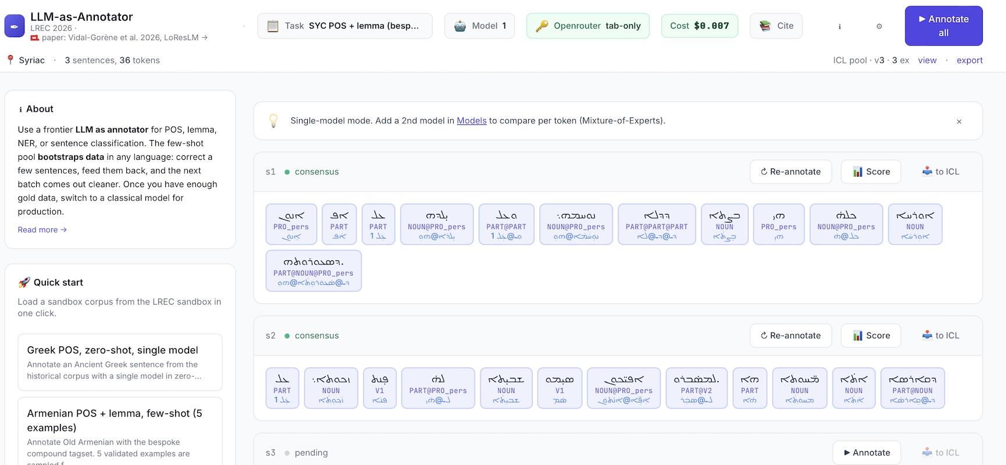Screen dimensions: 1006x465
Task: Annotate pending sentence s3
Action: (x=867, y=453)
